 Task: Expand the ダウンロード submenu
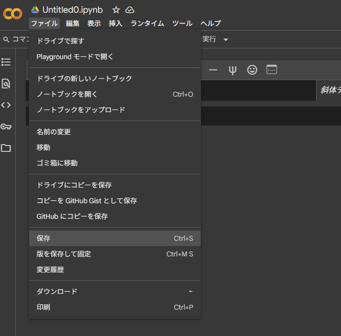[115, 292]
